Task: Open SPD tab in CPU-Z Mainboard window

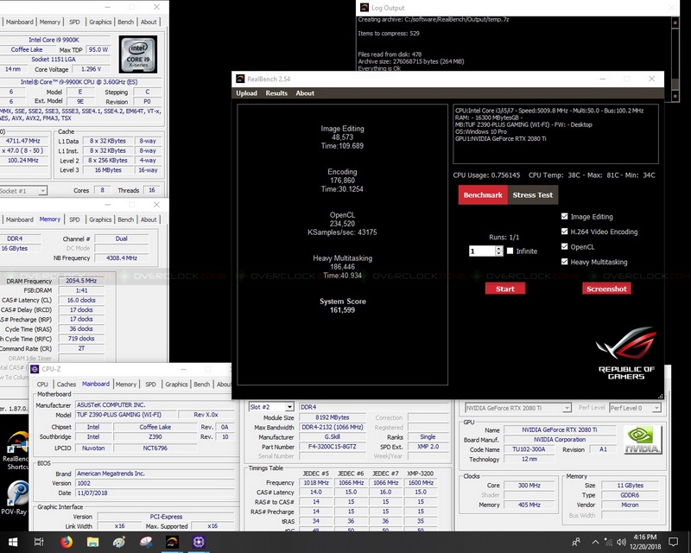Action: (x=150, y=385)
